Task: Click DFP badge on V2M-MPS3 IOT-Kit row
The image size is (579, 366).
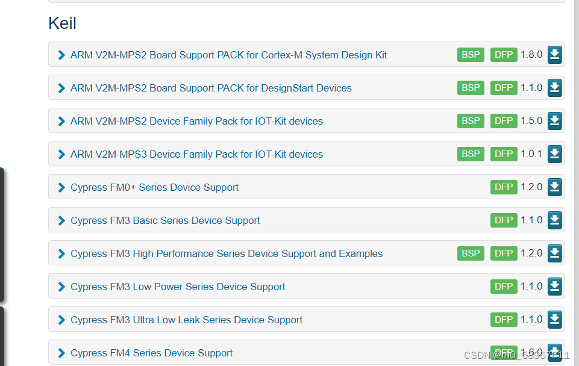Action: [x=504, y=154]
